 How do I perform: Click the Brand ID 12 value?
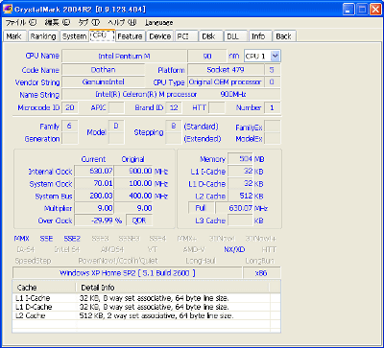(174, 107)
